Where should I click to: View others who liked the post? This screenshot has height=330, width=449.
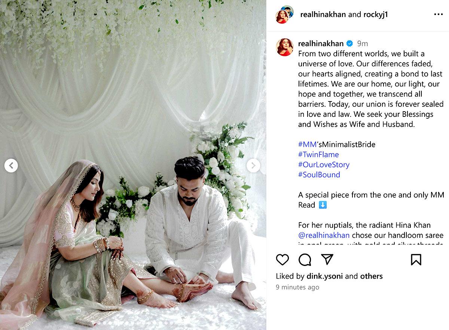[371, 276]
